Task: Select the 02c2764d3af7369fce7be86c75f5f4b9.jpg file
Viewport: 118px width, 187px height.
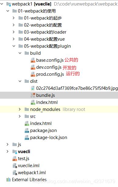Action: (x=77, y=88)
